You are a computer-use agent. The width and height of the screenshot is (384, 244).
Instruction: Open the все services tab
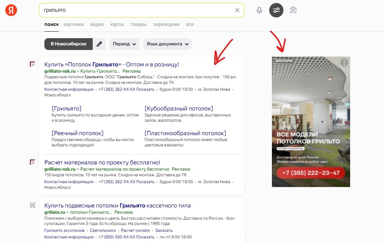[190, 24]
